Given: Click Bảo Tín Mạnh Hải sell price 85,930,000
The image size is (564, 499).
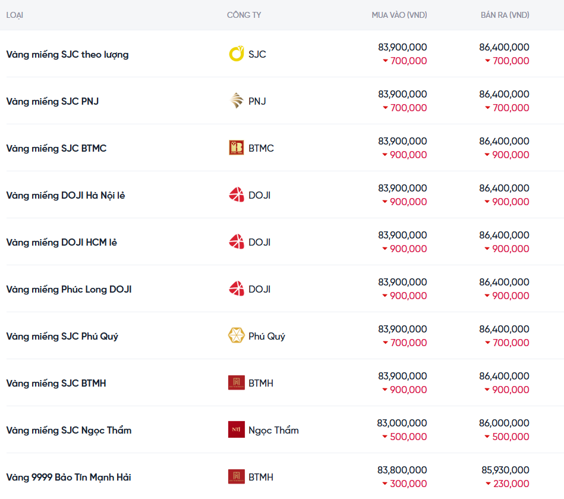Looking at the screenshot, I should click(505, 470).
